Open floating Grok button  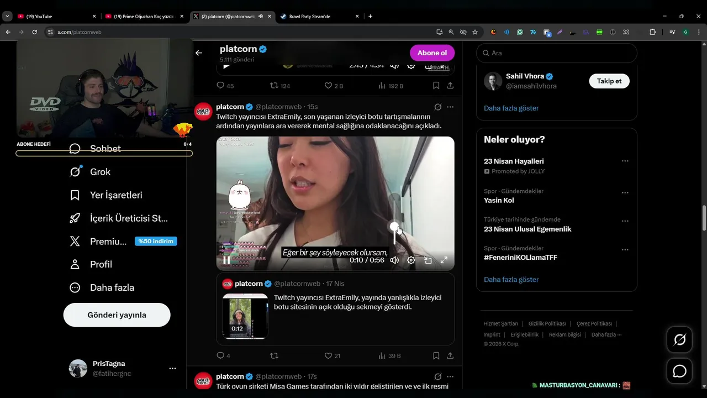pos(680,340)
